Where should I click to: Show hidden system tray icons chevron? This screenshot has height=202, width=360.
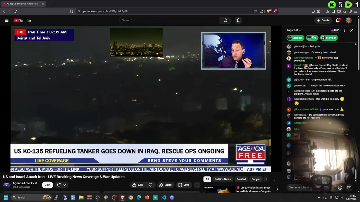click(319, 198)
